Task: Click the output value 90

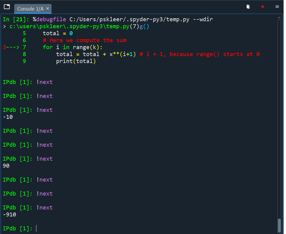Action: pos(6,166)
